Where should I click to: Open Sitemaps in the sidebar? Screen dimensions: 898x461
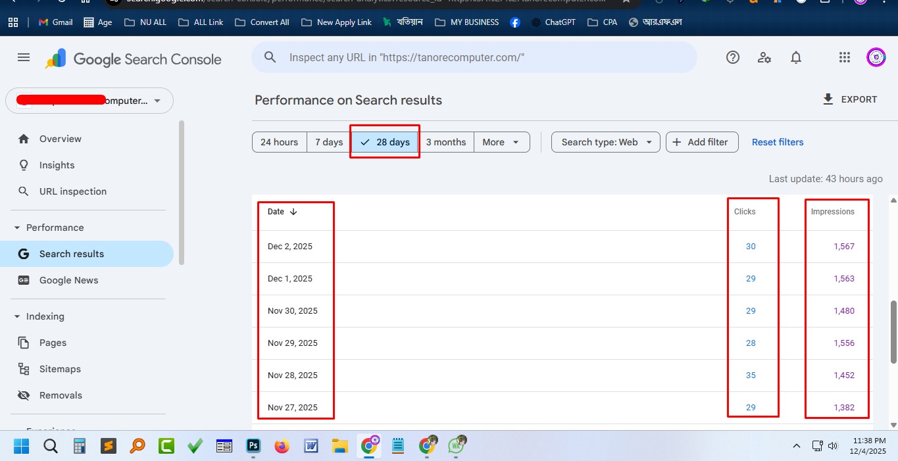tap(60, 369)
